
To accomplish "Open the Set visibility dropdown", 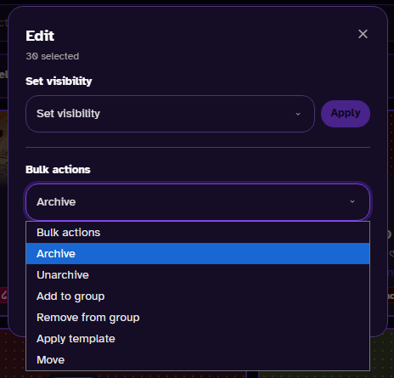I will (170, 114).
